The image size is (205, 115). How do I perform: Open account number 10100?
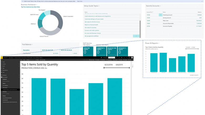pyautogui.click(x=148, y=15)
